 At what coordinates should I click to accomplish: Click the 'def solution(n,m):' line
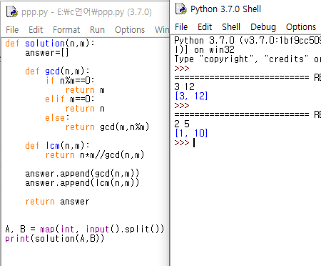(50, 44)
